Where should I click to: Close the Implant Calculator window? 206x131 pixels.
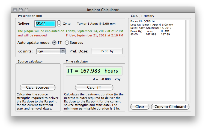tap(15, 10)
